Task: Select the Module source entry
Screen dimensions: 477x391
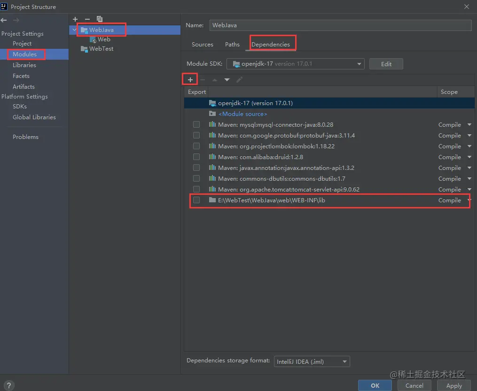Action: [x=329, y=114]
